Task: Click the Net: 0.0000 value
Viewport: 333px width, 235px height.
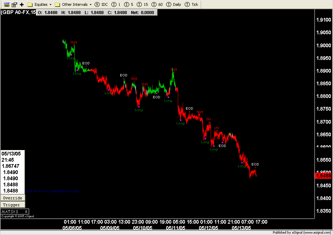Action: [x=142, y=13]
